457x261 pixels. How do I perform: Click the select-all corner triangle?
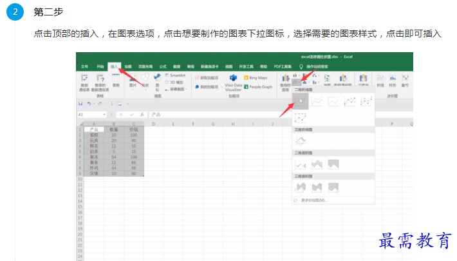(x=80, y=124)
